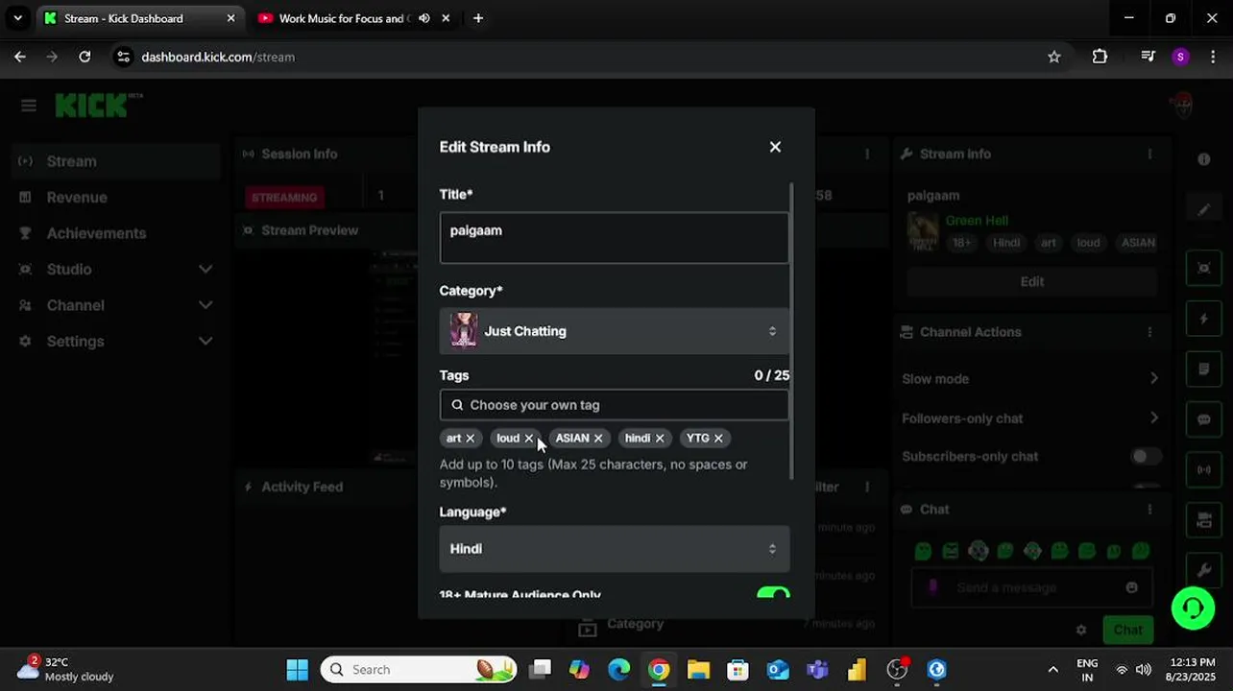
Task: Open Microsoft Edge from the taskbar
Action: pyautogui.click(x=619, y=670)
